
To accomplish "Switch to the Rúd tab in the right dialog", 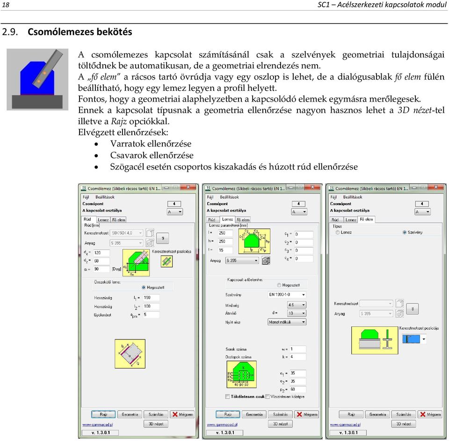I will click(335, 220).
